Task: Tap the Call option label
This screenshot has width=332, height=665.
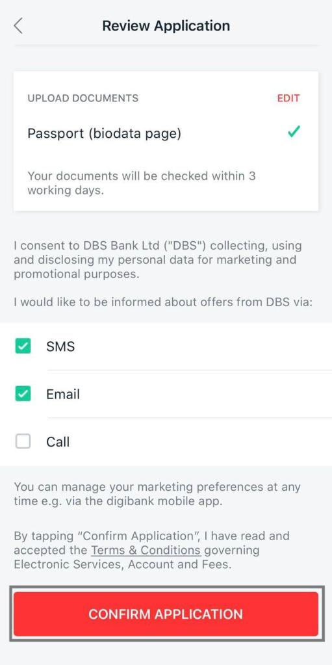Action: point(58,442)
